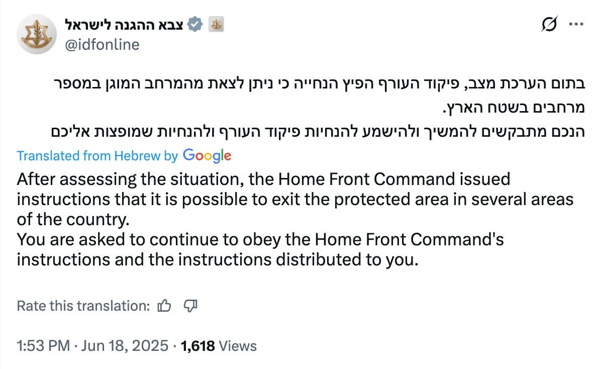Click the English sentence 'After assessing the situation'
The height and width of the screenshot is (369, 600).
point(130,179)
